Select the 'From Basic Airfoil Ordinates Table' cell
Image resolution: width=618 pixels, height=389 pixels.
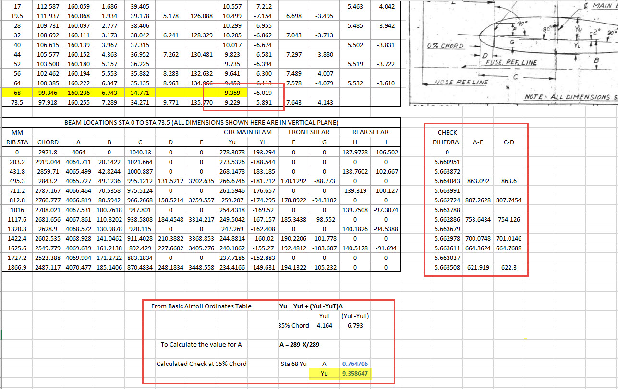[201, 306]
